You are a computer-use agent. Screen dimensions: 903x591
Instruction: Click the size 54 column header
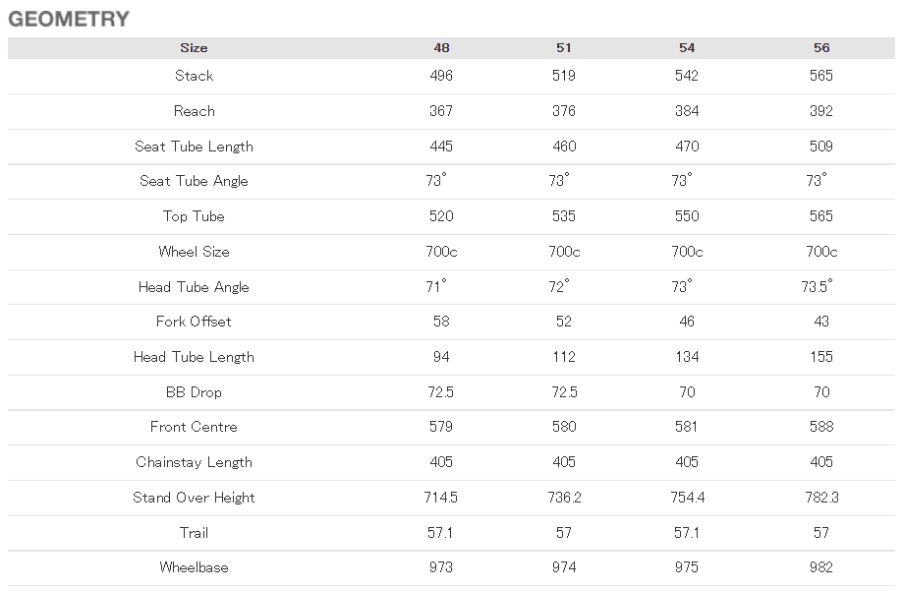(687, 48)
